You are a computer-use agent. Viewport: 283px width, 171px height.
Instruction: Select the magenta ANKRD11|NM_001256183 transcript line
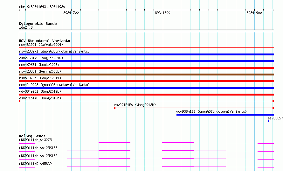(146, 151)
